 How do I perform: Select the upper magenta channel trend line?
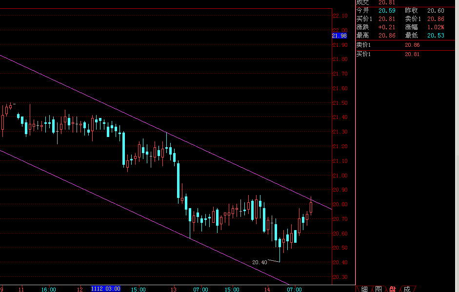point(166,132)
